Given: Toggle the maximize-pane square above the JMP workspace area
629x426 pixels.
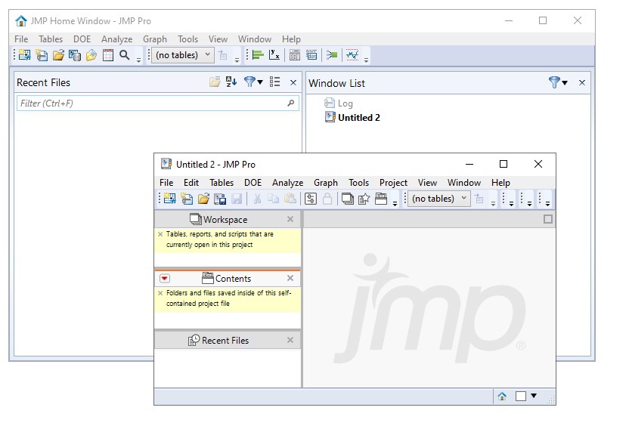Looking at the screenshot, I should pyautogui.click(x=548, y=219).
